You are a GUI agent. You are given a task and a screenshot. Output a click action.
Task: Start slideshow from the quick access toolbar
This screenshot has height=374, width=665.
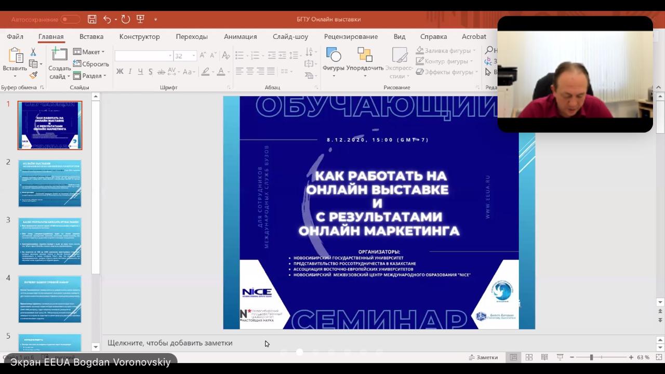pos(140,19)
